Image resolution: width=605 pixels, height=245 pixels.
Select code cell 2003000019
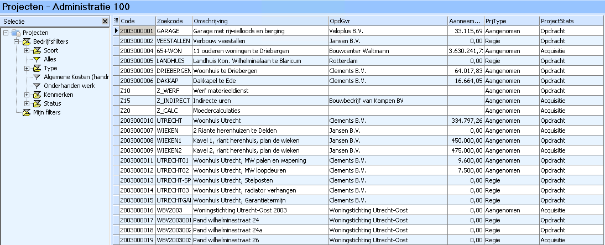coord(137,240)
